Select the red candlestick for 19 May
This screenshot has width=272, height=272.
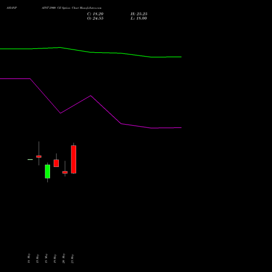[x=56, y=163]
